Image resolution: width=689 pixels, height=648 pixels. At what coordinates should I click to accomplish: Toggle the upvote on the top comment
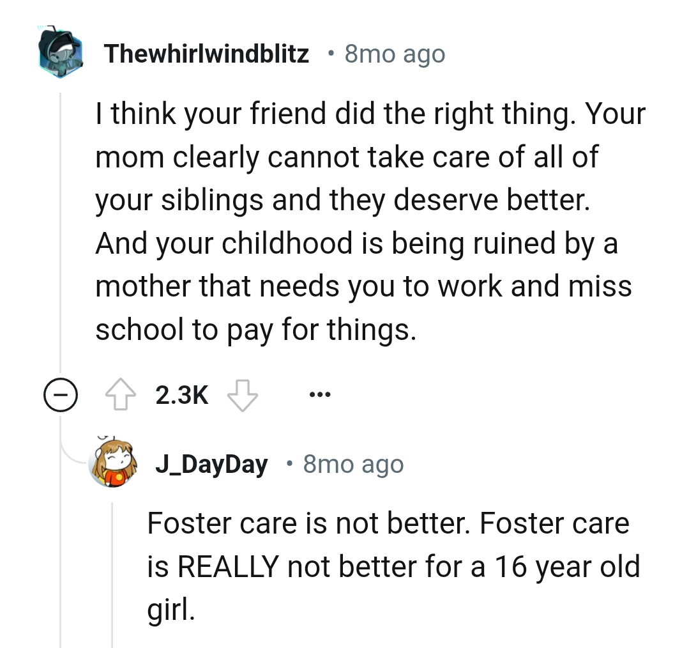(121, 394)
